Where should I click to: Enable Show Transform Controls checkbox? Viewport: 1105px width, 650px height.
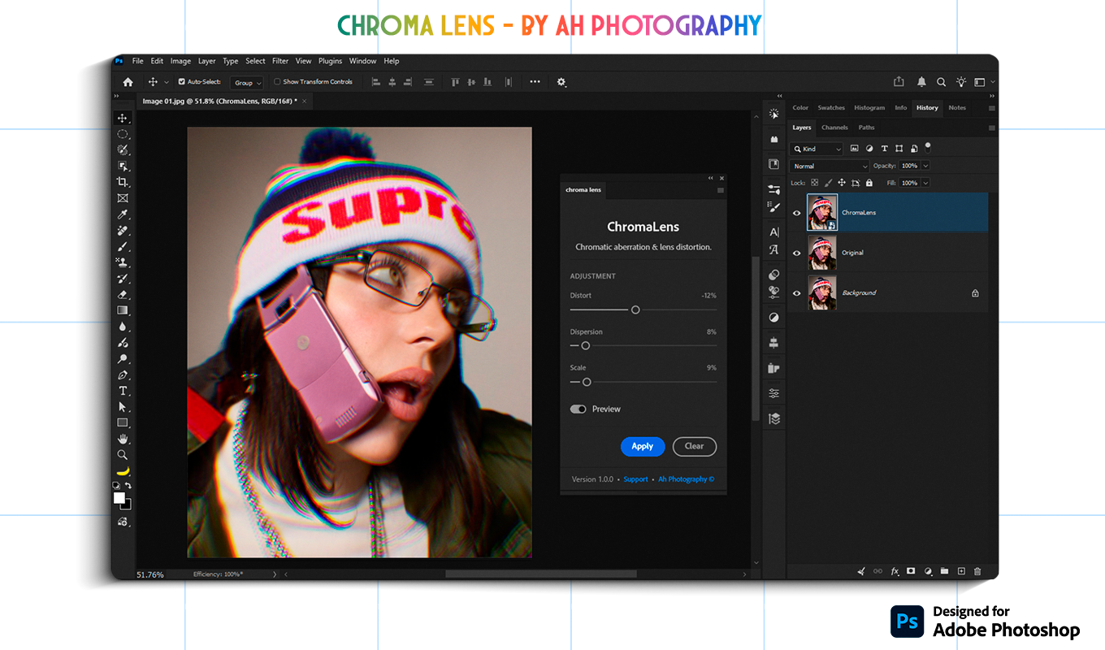[x=277, y=82]
